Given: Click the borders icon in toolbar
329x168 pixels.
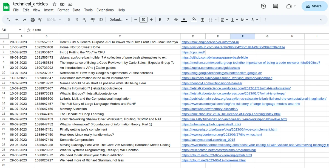Looking at the screenshot, I should tap(202, 20).
